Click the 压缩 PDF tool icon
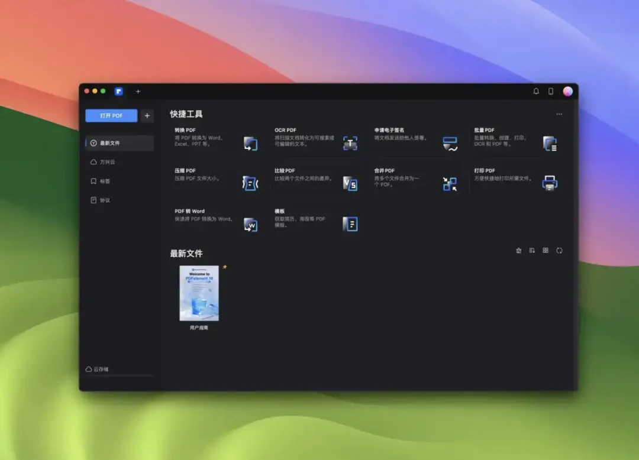 (x=250, y=184)
